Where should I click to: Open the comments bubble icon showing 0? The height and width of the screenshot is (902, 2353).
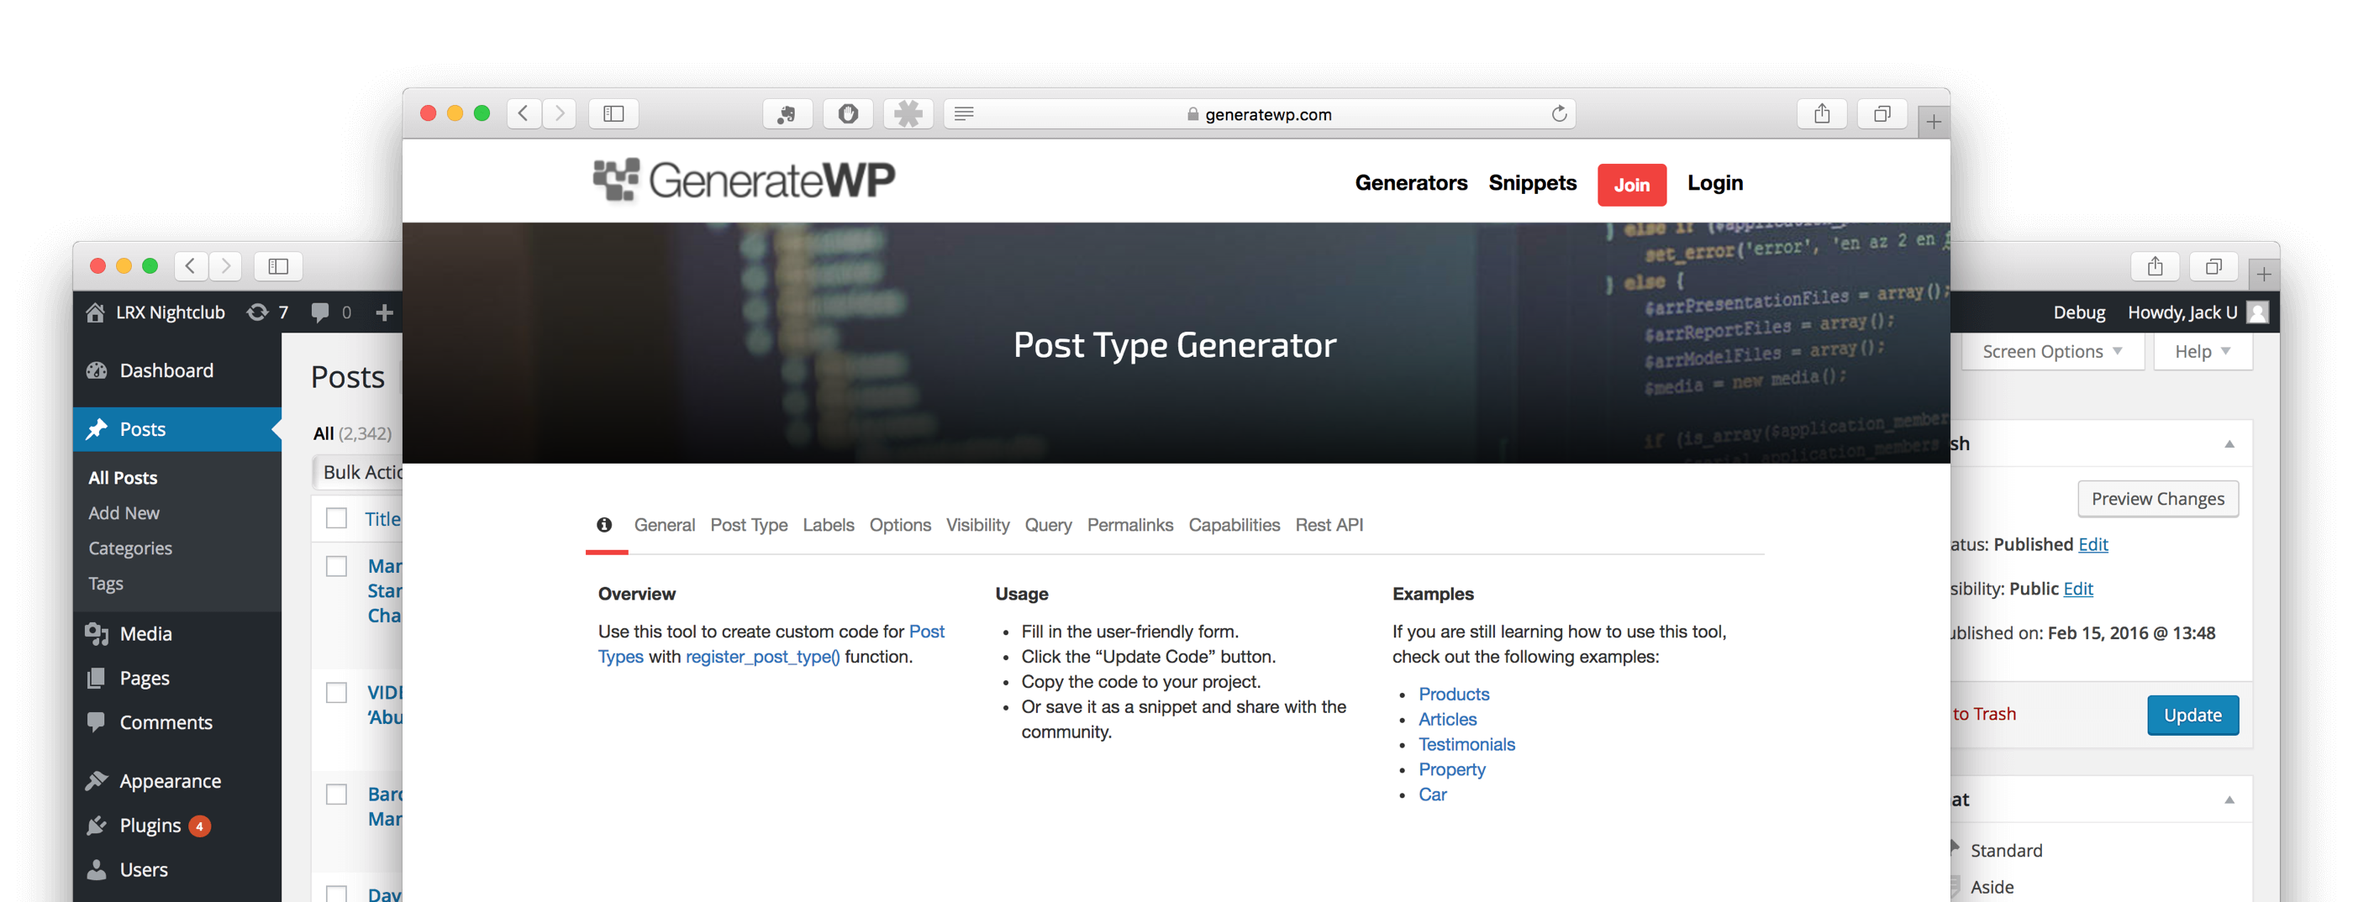click(319, 312)
